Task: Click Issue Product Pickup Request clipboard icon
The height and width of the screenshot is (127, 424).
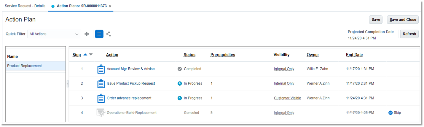Action: 101,84
